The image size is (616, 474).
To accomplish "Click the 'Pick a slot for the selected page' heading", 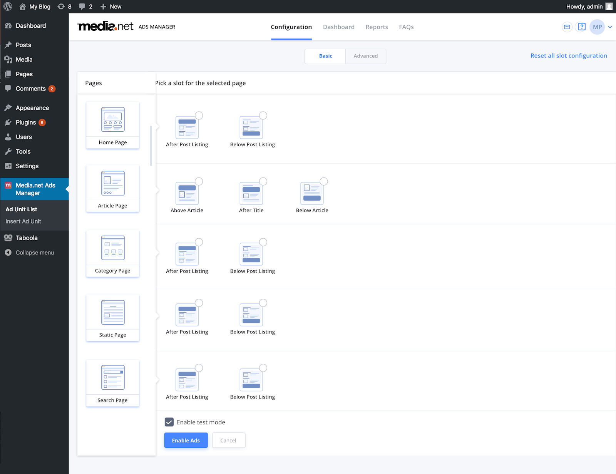I will [x=200, y=83].
